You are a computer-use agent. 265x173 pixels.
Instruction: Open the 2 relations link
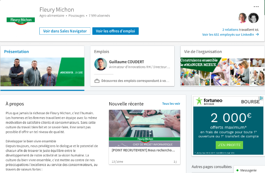point(230,29)
